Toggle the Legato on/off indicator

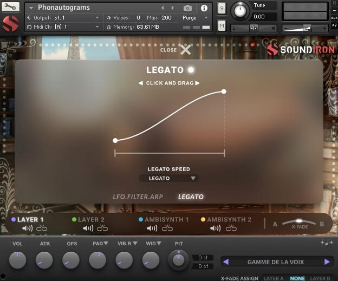pos(191,70)
